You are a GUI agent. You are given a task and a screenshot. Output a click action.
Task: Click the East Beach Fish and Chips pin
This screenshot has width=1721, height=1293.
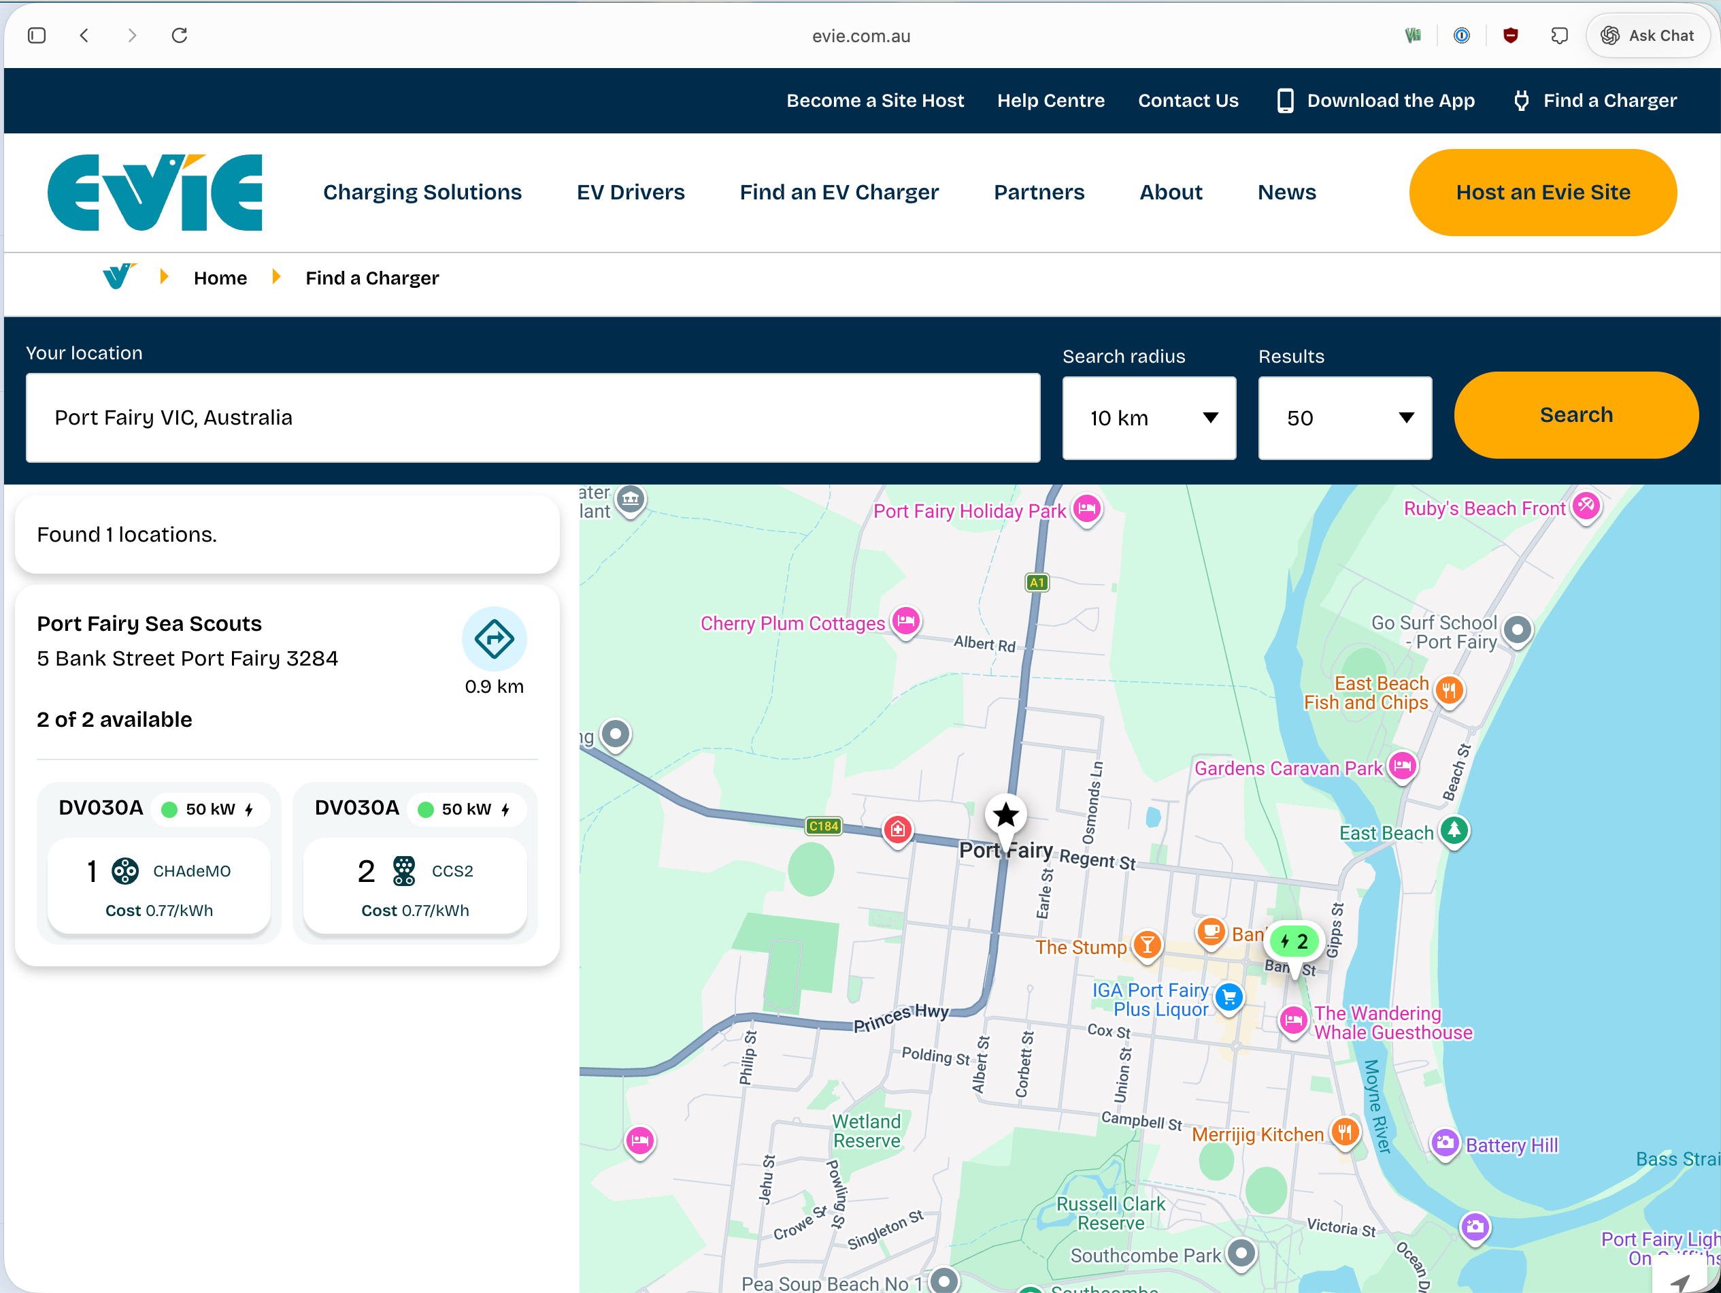pyautogui.click(x=1449, y=691)
